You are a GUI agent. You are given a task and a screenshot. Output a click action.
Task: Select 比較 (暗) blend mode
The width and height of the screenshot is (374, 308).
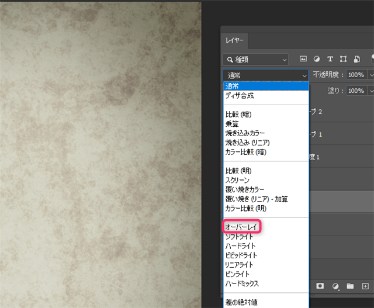266,115
